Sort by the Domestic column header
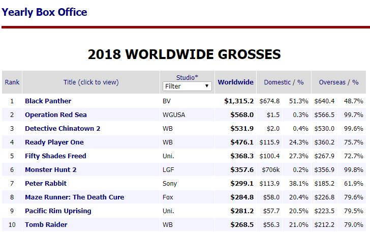This screenshot has width=370, height=232. click(277, 82)
